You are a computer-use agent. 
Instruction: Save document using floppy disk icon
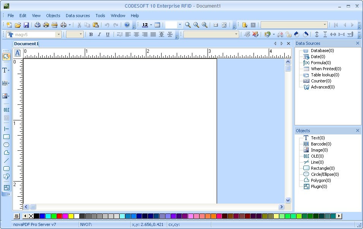(26, 25)
